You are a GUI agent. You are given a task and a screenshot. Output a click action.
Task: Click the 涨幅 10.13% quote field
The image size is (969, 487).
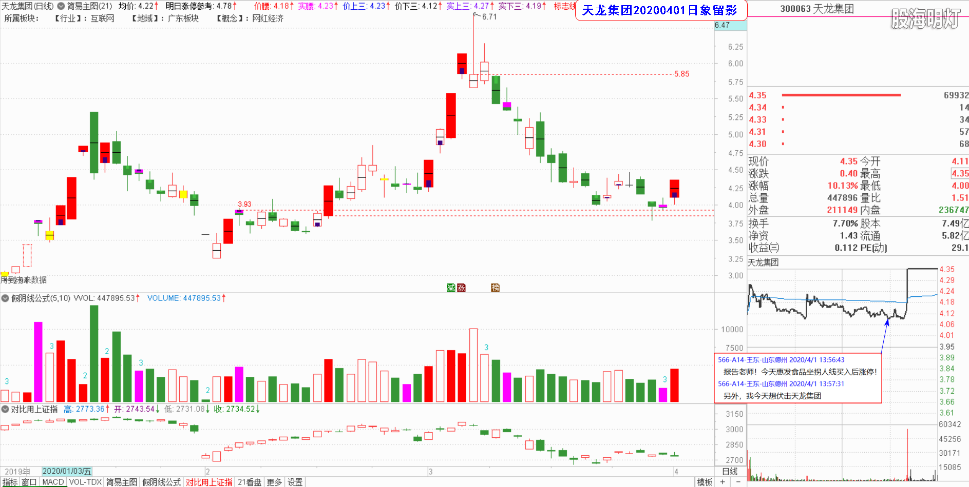tap(803, 186)
